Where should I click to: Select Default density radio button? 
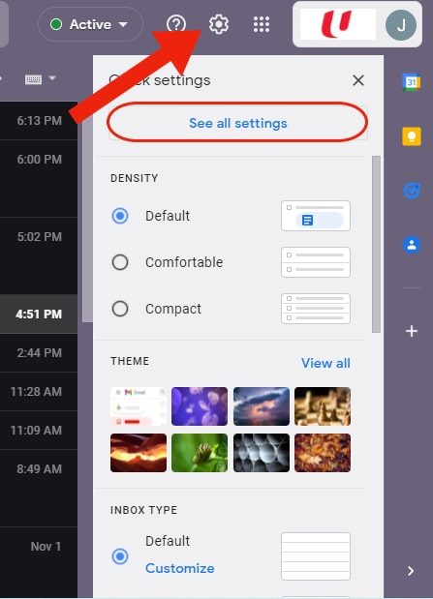pos(120,216)
